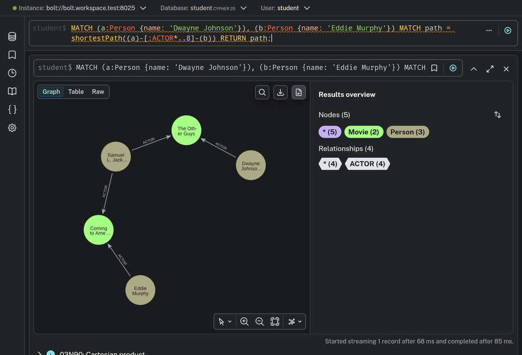This screenshot has width=522, height=355.
Task: Open the guides book icon
Action: tap(12, 92)
